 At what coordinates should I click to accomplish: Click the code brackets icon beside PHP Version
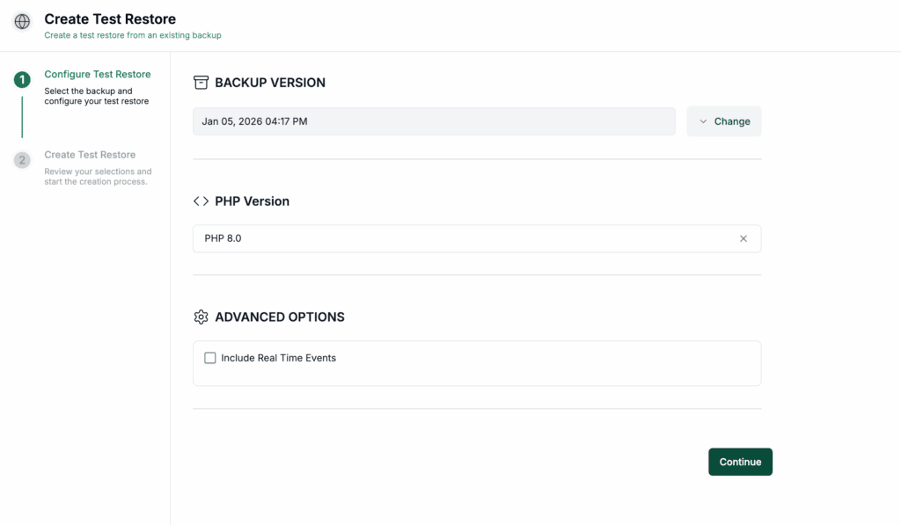(201, 201)
